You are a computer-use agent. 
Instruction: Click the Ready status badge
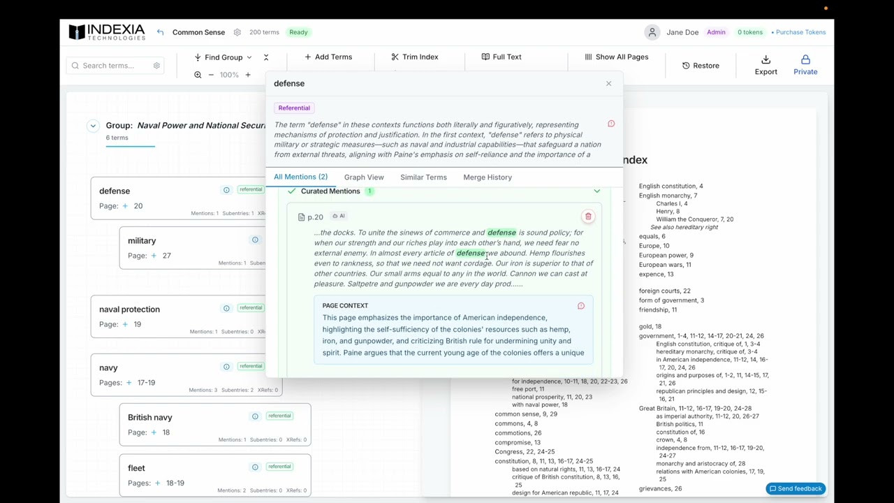(x=298, y=32)
